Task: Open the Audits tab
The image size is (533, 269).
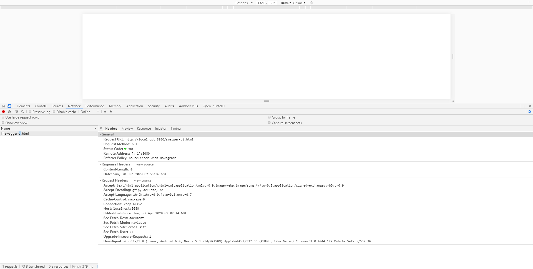Action: [169, 106]
